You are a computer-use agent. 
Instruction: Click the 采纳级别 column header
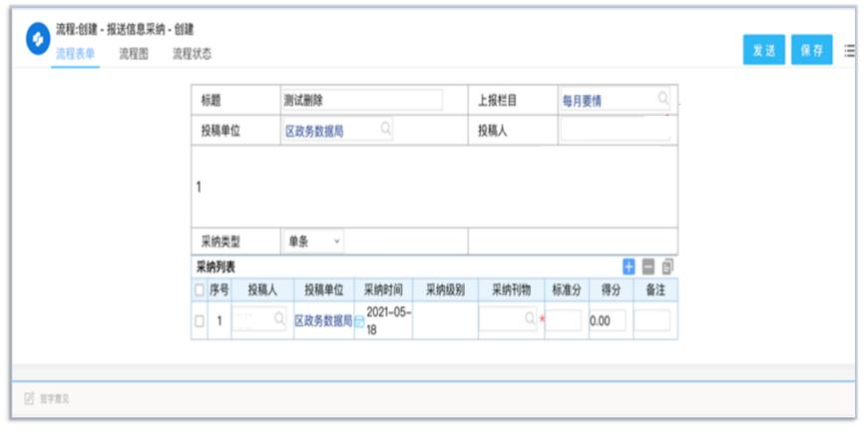(x=445, y=290)
